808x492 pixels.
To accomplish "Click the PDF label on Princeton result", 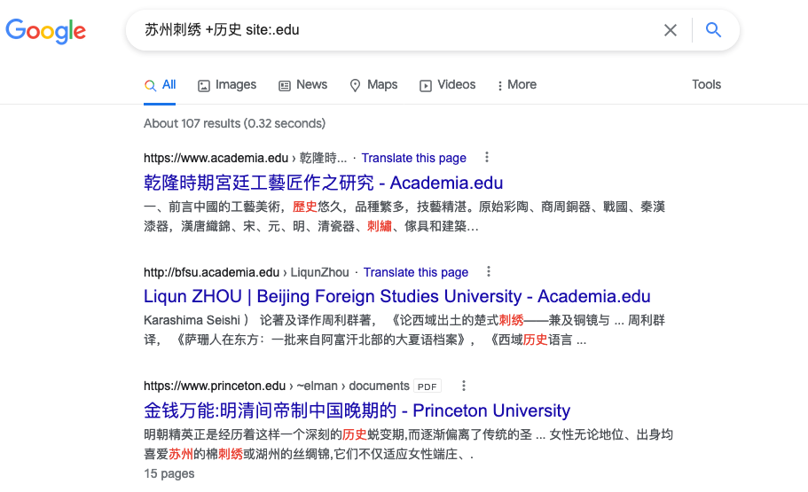I will coord(428,387).
